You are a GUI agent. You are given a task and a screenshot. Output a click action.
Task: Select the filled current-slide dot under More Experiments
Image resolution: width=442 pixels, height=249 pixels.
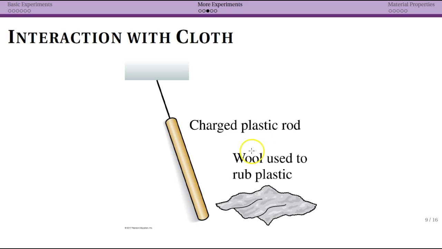click(208, 11)
